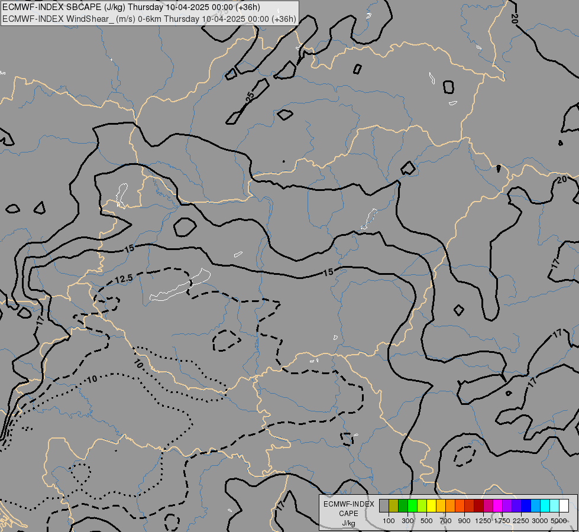The height and width of the screenshot is (532, 579).
Task: Click the gray swatch in CAPE legend
Action: pyautogui.click(x=384, y=505)
